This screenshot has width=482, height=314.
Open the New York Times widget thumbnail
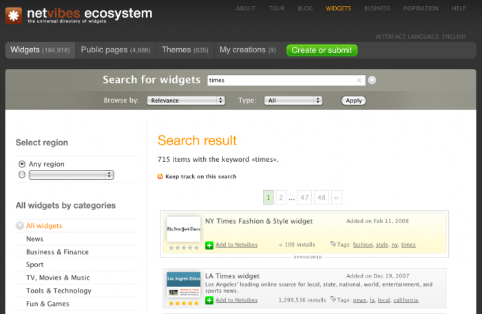coord(184,229)
